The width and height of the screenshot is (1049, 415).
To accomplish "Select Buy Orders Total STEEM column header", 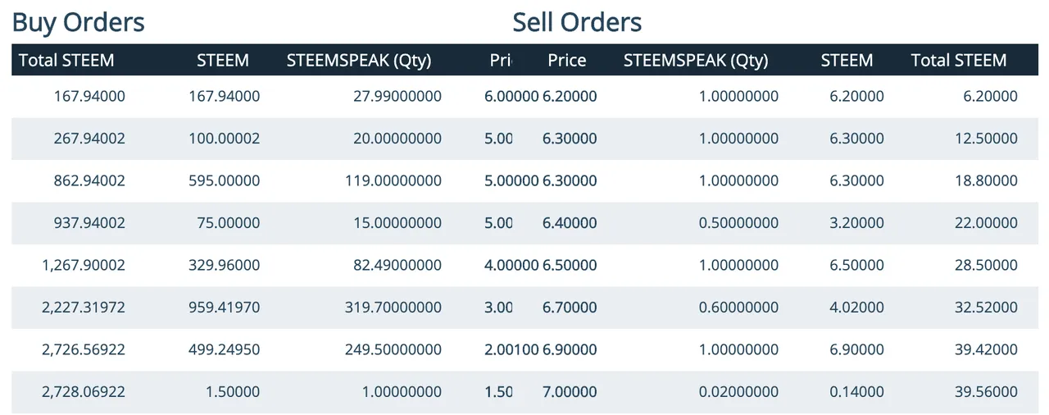I will click(66, 60).
